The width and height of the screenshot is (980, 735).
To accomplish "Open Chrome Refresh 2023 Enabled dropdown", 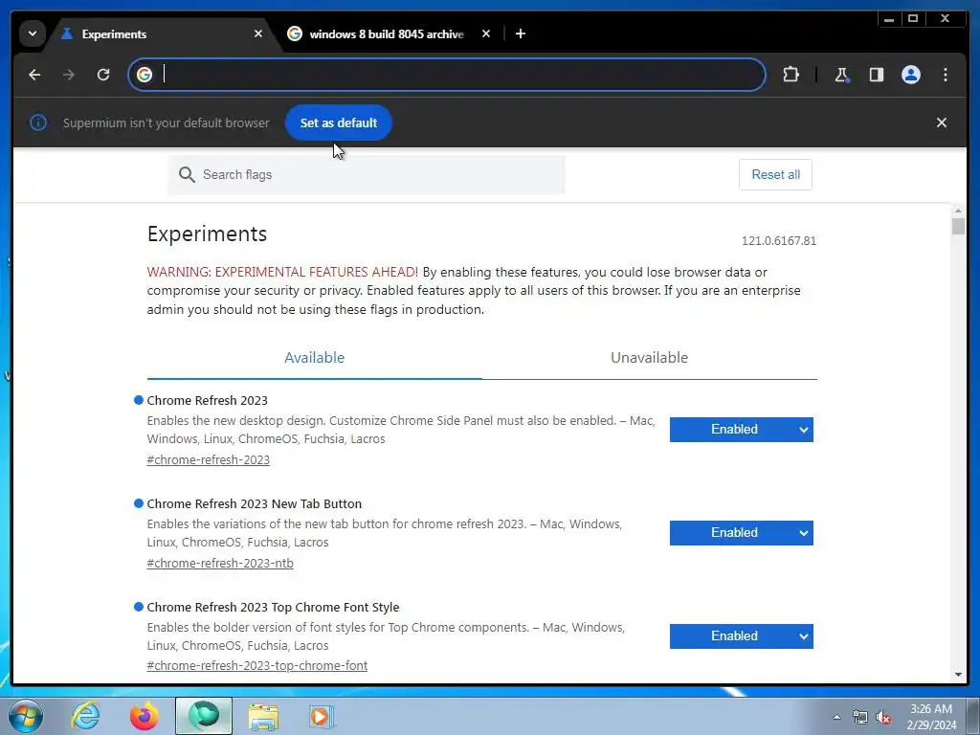I will pyautogui.click(x=742, y=430).
